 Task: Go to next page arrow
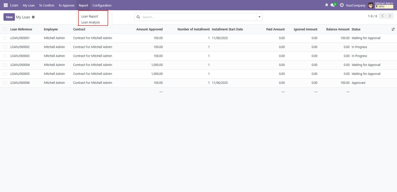pos(390,16)
